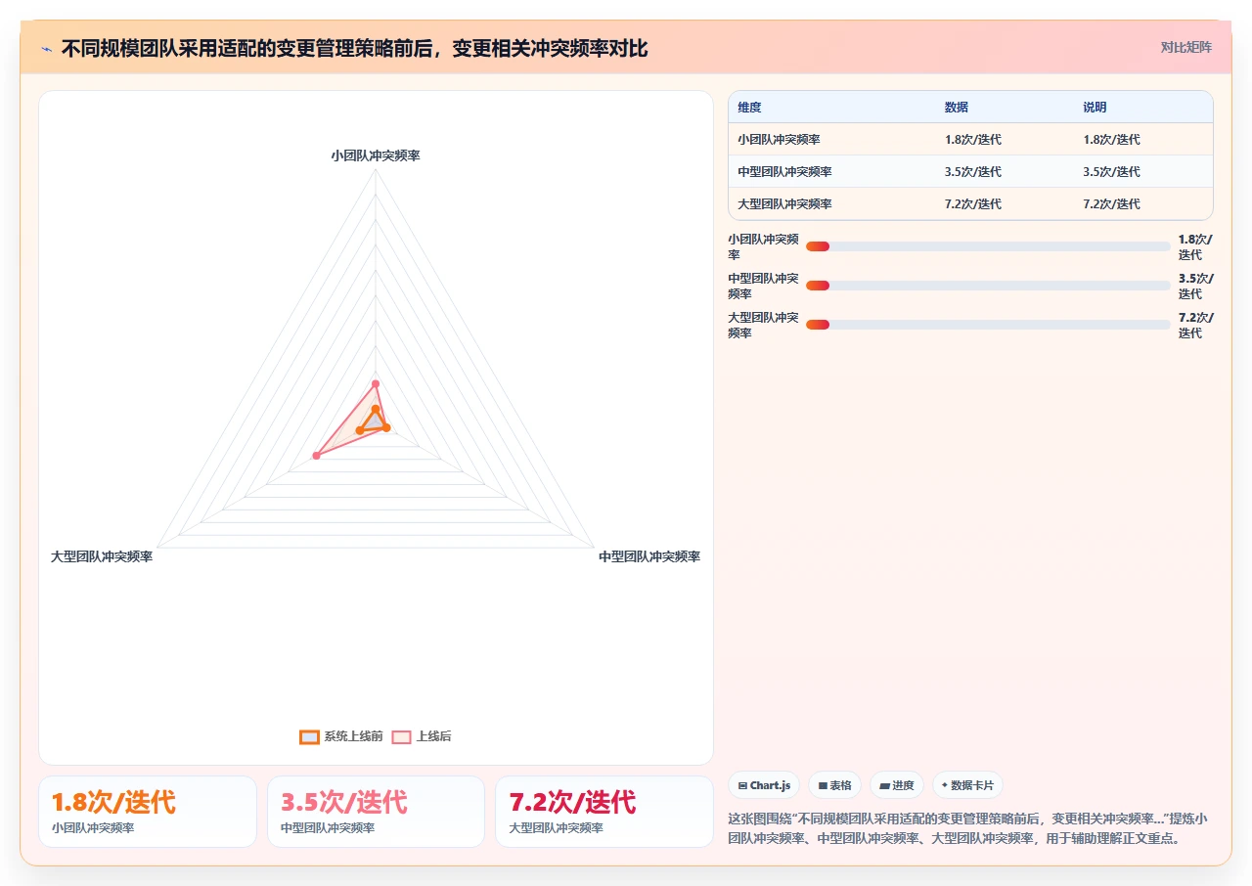This screenshot has height=886, width=1252.
Task: Click the 中型团队冲突频率 progress bar
Action: (988, 286)
